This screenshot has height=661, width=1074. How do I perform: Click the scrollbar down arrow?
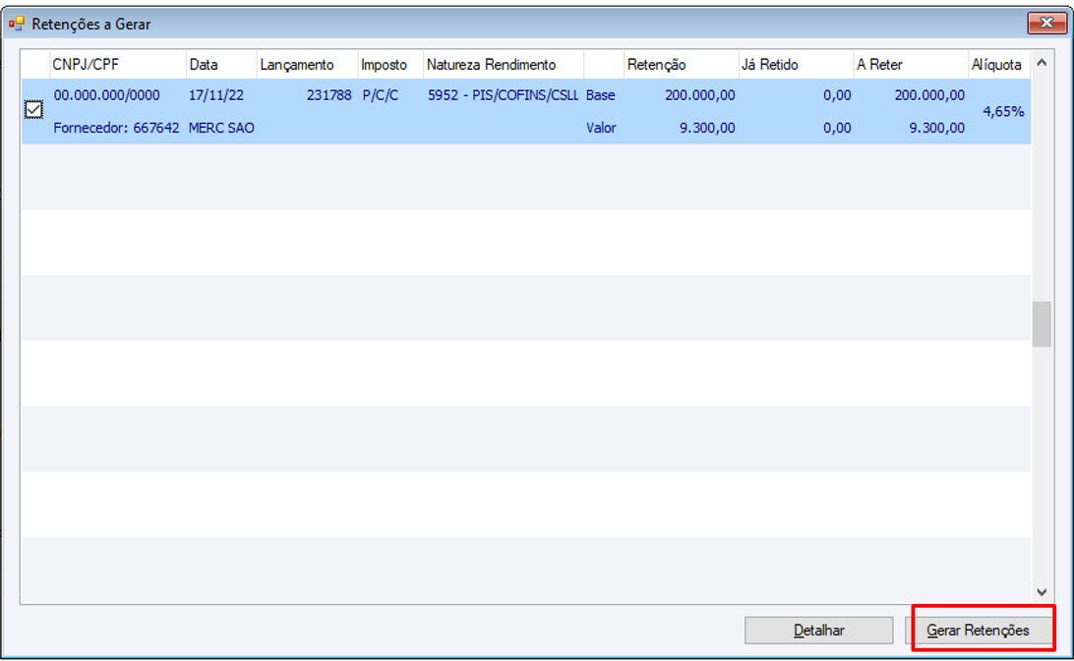1042,592
